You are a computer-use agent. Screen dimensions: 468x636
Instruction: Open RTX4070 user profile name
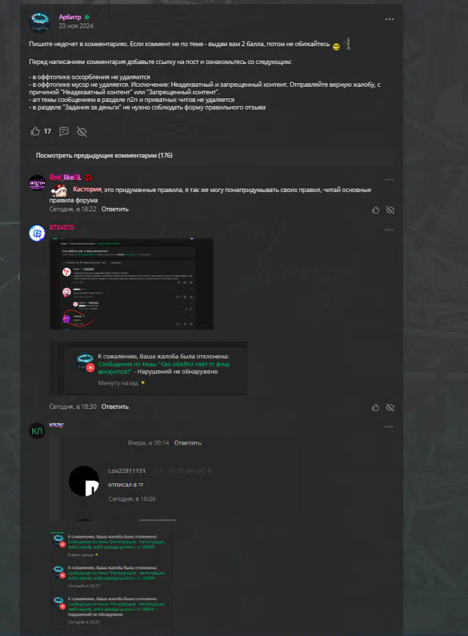tap(62, 228)
